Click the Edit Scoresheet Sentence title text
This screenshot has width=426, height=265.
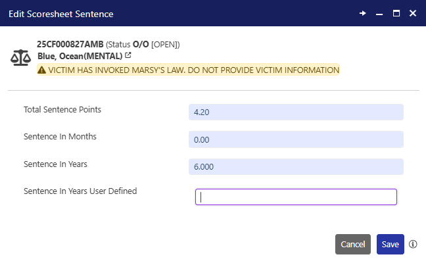coord(60,13)
